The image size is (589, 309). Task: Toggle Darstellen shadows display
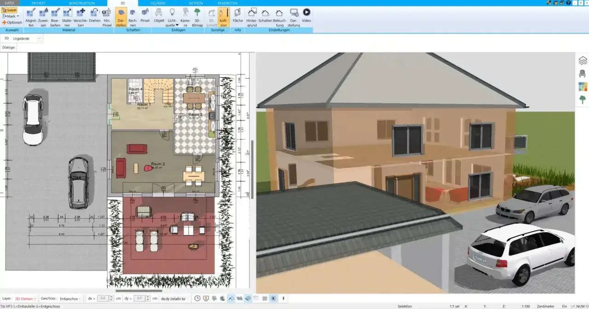121,17
